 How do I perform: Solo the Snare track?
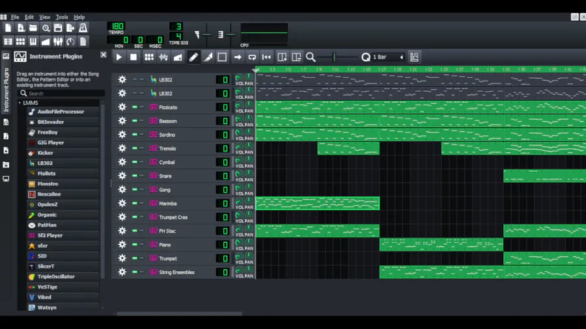click(142, 176)
